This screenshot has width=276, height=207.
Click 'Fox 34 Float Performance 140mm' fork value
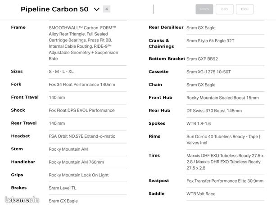click(82, 85)
